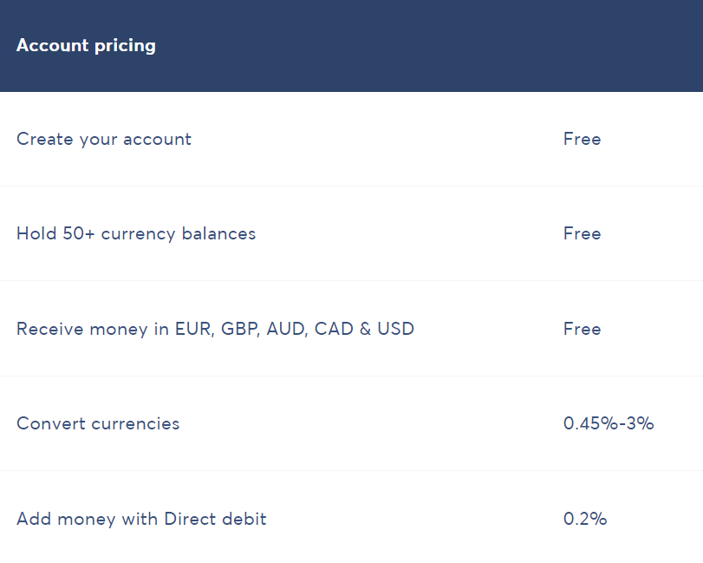The width and height of the screenshot is (703, 563).
Task: Click Free price beside Hold 50+ currency balances
Action: (x=582, y=233)
